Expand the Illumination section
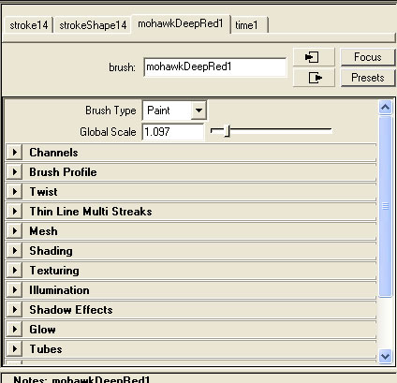Viewport: 397px width, 383px height. [14, 290]
